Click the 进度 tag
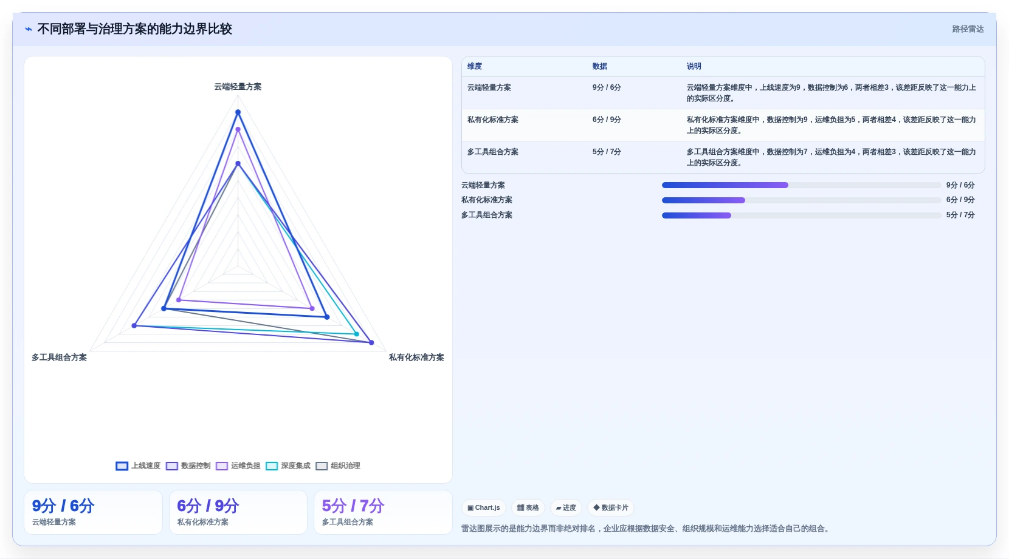Viewport: 1009px width, 559px height. 566,507
